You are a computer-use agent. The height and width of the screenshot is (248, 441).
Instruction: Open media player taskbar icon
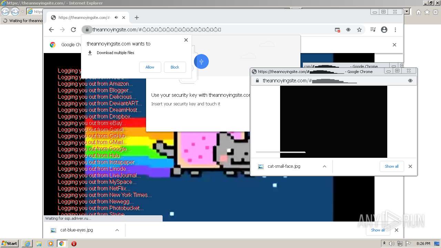[x=51, y=244]
